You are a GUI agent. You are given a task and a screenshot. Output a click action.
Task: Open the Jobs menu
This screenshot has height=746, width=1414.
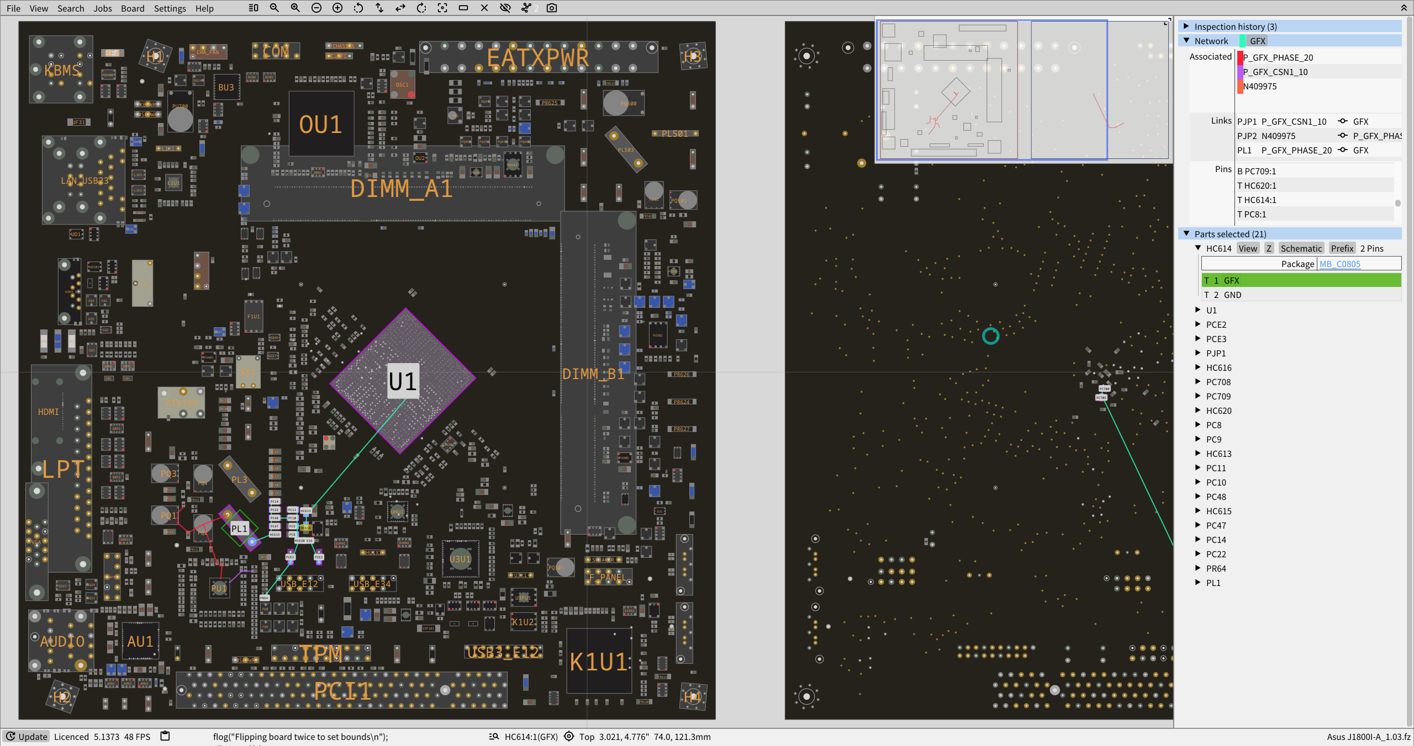102,8
